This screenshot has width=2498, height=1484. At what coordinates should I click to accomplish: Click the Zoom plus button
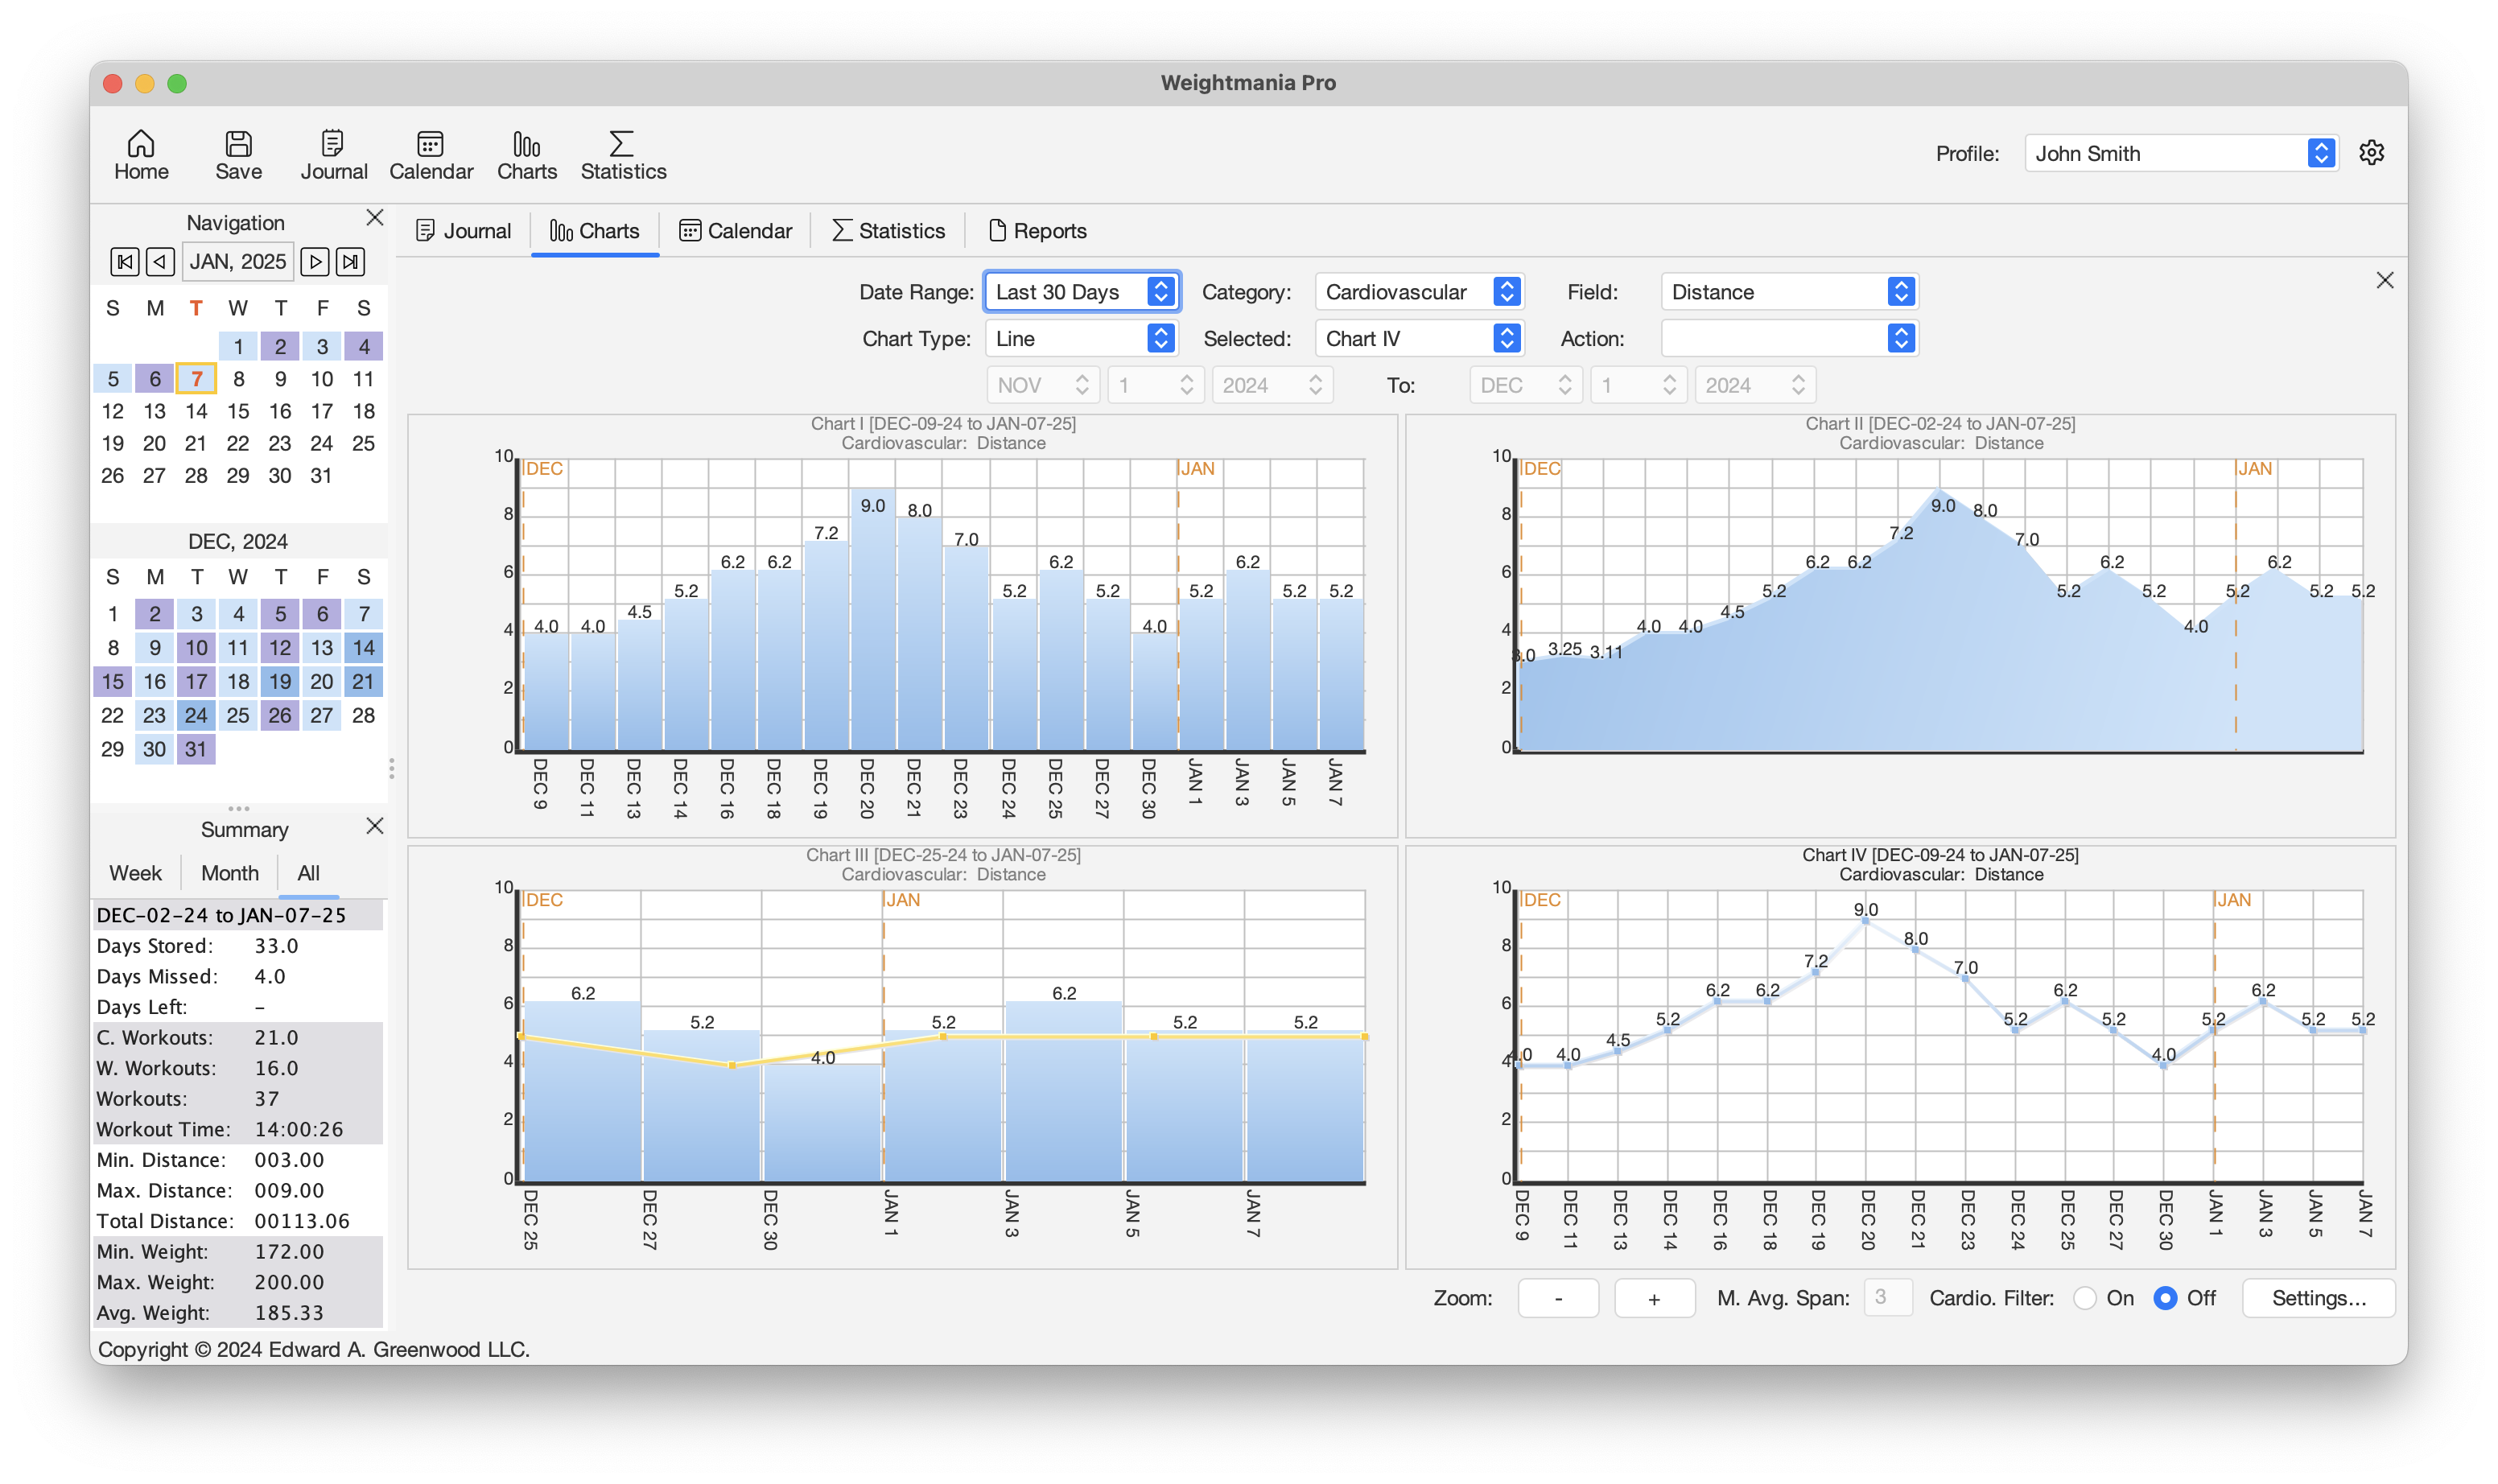pos(1654,1298)
